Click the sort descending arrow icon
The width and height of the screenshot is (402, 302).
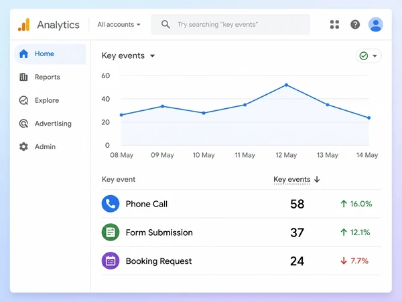click(317, 179)
